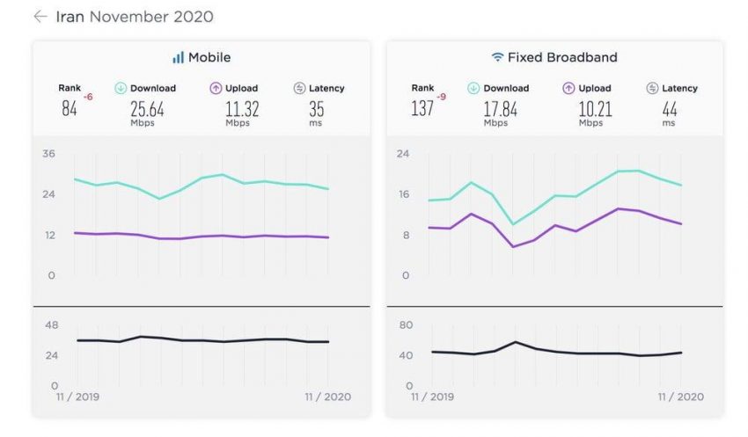748x437 pixels.
Task: Click the Fixed Broadband download icon
Action: (x=473, y=88)
